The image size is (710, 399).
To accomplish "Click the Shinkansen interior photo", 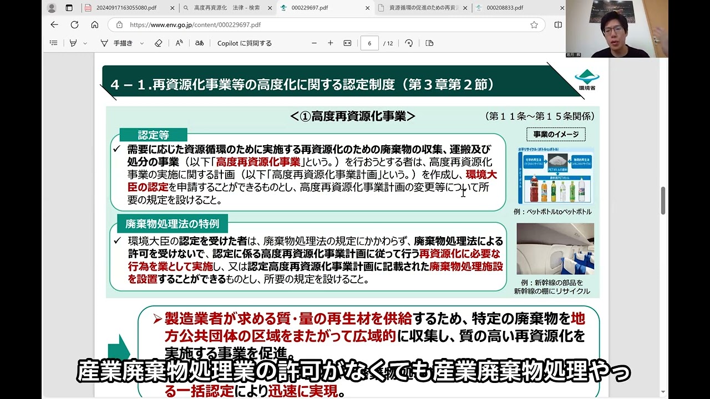I will point(555,249).
